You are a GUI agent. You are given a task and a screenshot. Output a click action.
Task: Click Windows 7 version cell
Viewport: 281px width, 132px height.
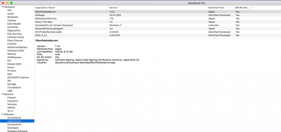tap(115, 25)
